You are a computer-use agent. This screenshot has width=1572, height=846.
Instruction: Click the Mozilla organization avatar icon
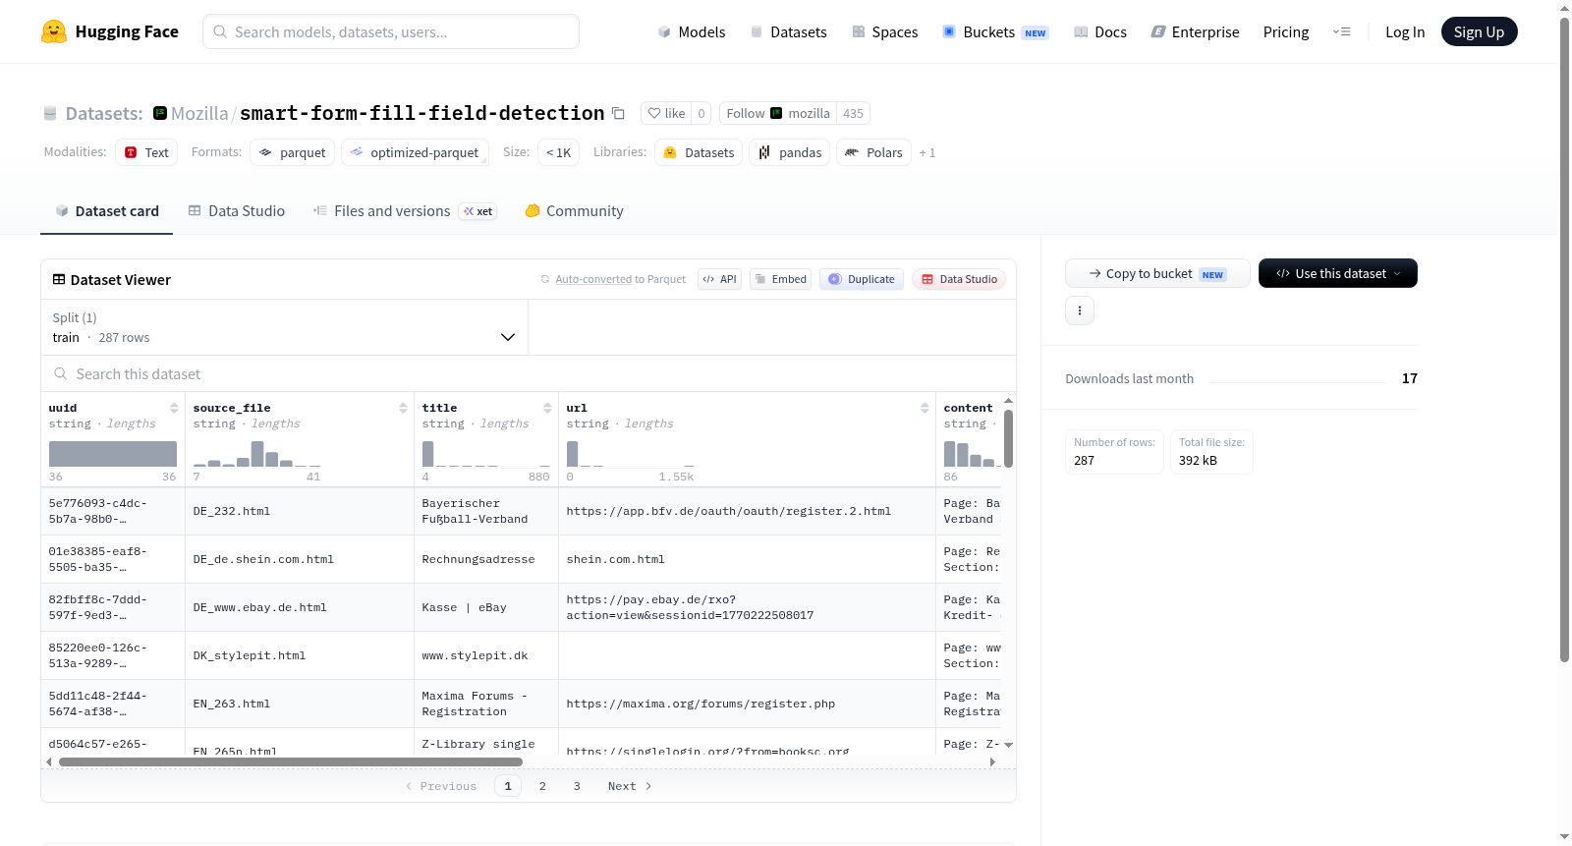[x=160, y=113]
